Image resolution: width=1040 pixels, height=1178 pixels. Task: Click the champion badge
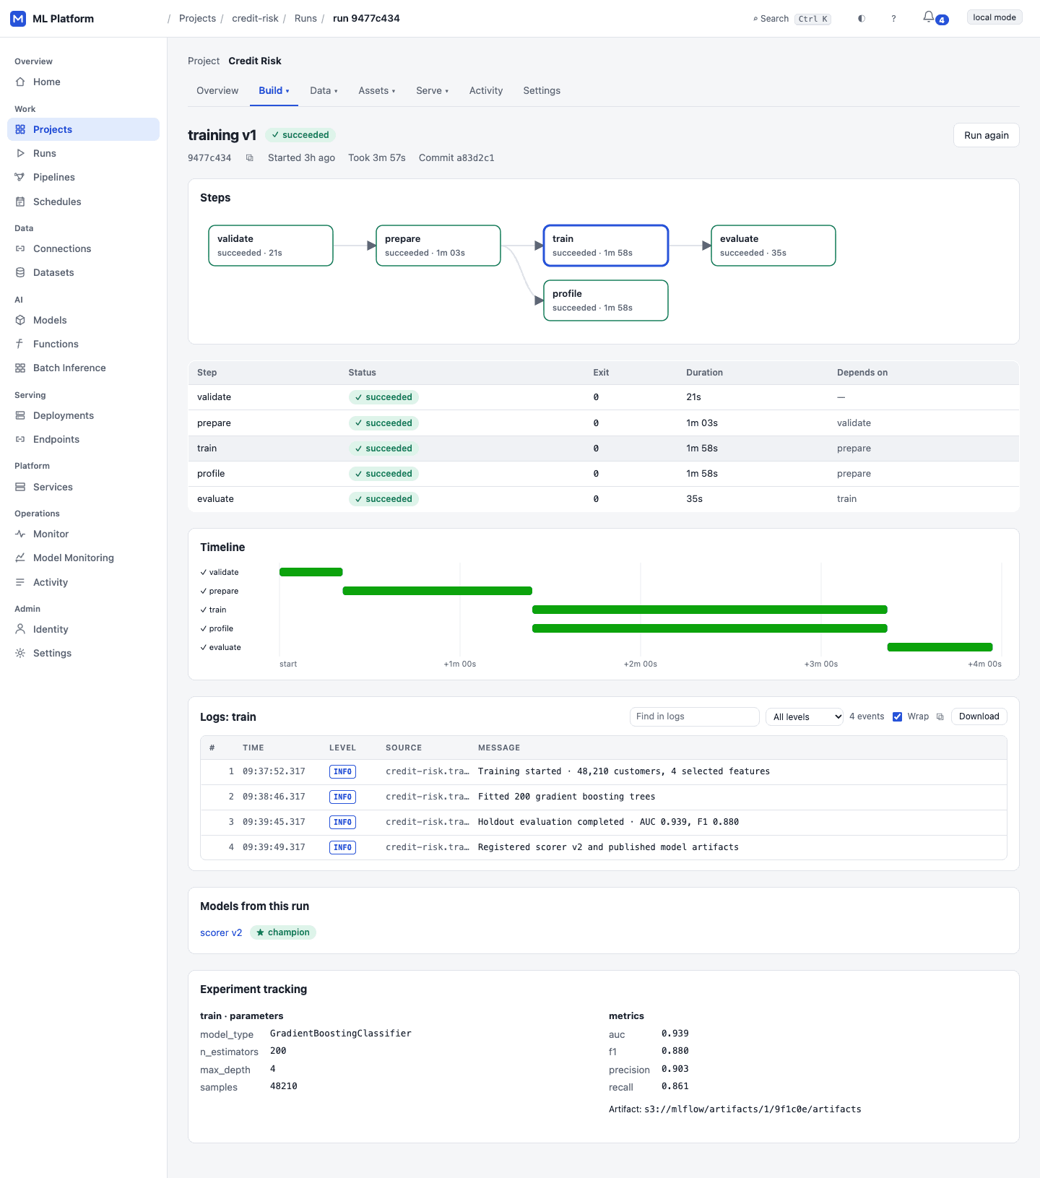tap(283, 932)
